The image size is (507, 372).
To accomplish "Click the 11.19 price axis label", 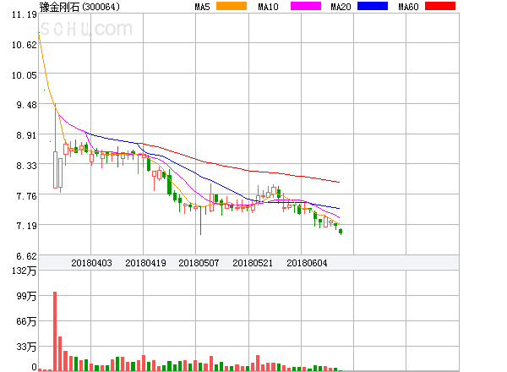I will pyautogui.click(x=25, y=14).
